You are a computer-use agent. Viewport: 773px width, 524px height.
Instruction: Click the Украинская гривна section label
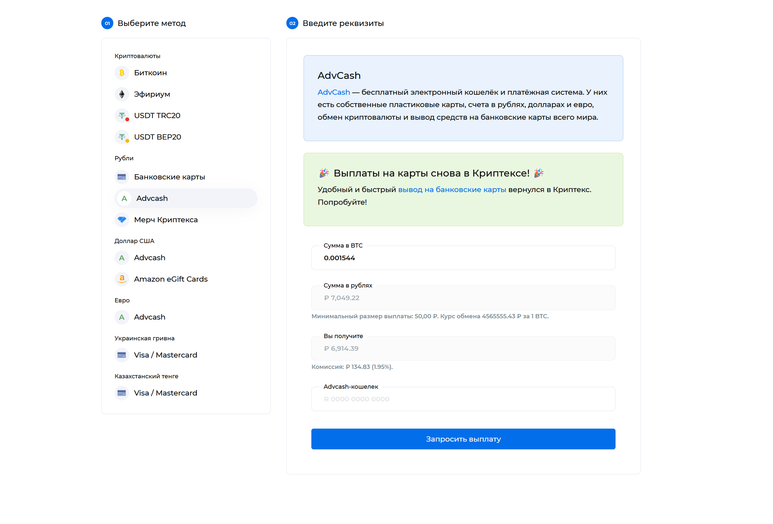click(x=144, y=338)
